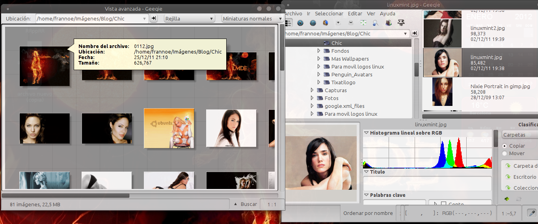Click the go arrow beside linuxmint.jpg window path
Viewport: 538px width, 224px height.
click(414, 33)
